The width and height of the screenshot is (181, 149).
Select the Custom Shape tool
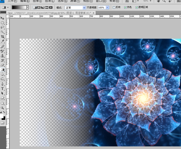pos(2,98)
